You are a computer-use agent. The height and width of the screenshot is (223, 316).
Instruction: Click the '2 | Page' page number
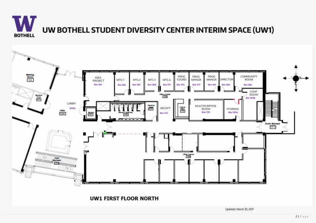tap(302, 216)
